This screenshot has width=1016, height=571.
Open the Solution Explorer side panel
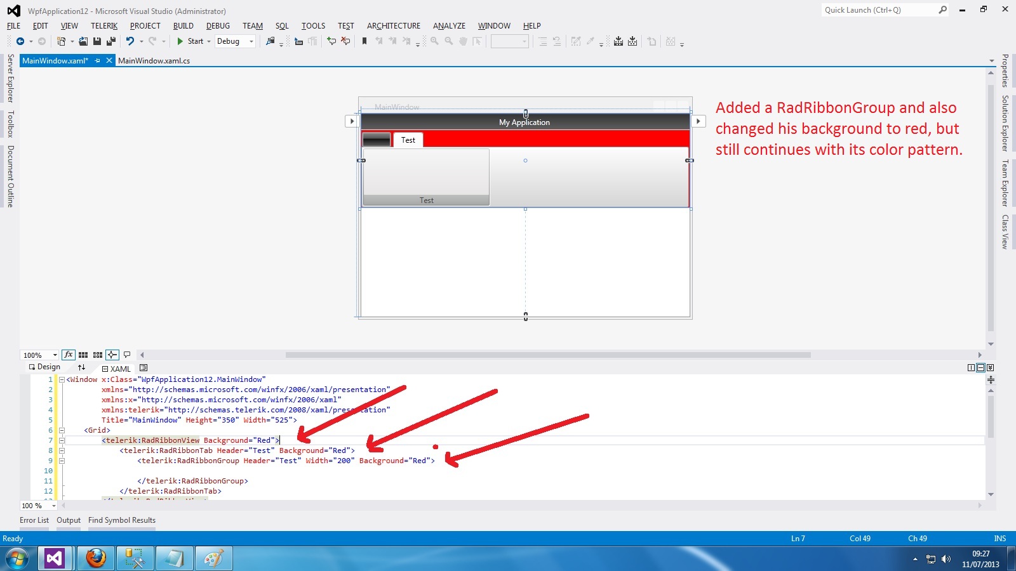[1005, 123]
